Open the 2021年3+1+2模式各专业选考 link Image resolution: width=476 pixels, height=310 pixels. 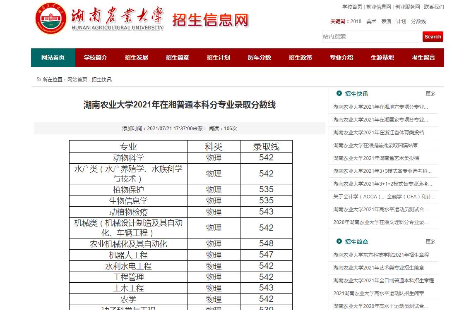(x=382, y=184)
